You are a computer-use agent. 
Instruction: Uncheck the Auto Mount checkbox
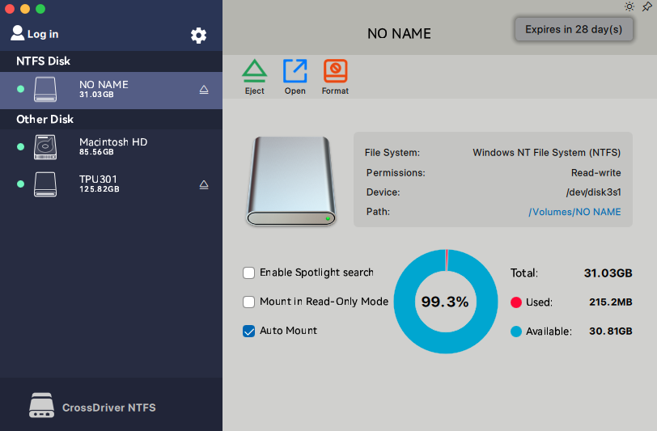click(249, 331)
